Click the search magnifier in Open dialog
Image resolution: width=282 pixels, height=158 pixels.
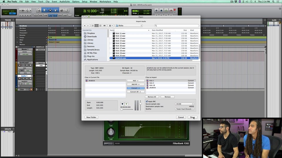coord(156,26)
